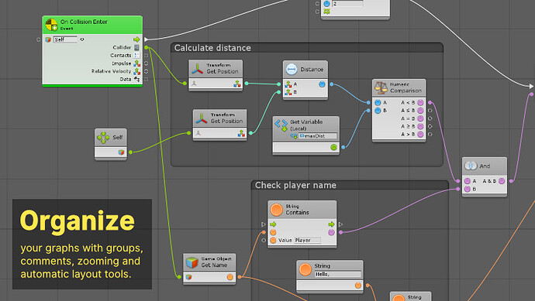Click the Game Object Get Name cube icon
The width and height of the screenshot is (535, 301).
tap(192, 262)
